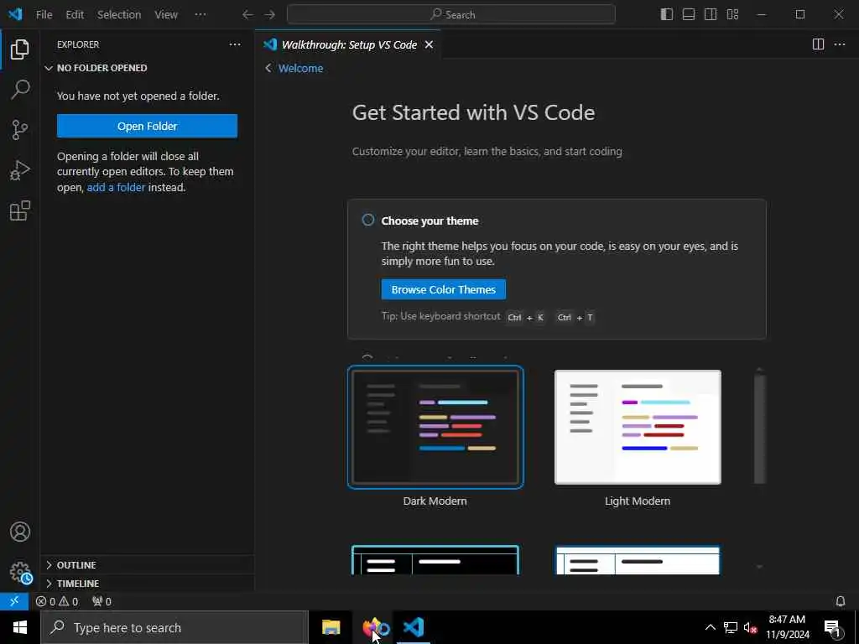Go forward with the right arrow

269,15
